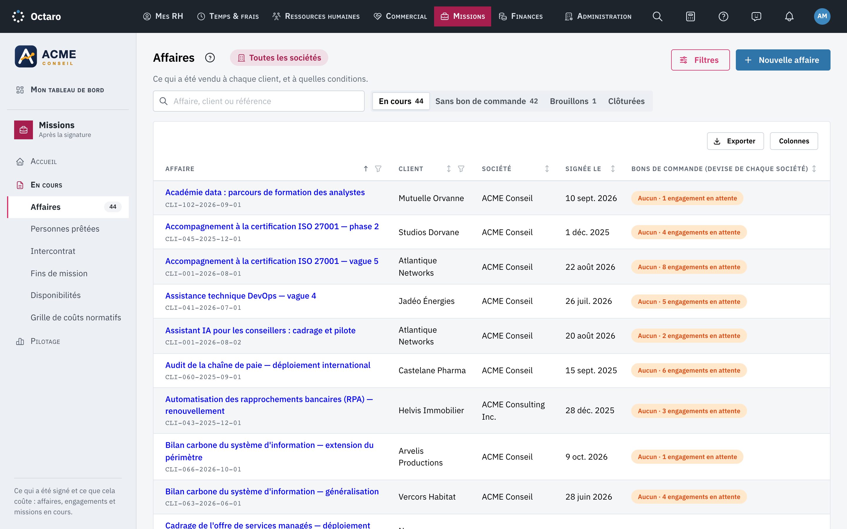
Task: Open the Colonnes column chooser
Action: click(794, 141)
